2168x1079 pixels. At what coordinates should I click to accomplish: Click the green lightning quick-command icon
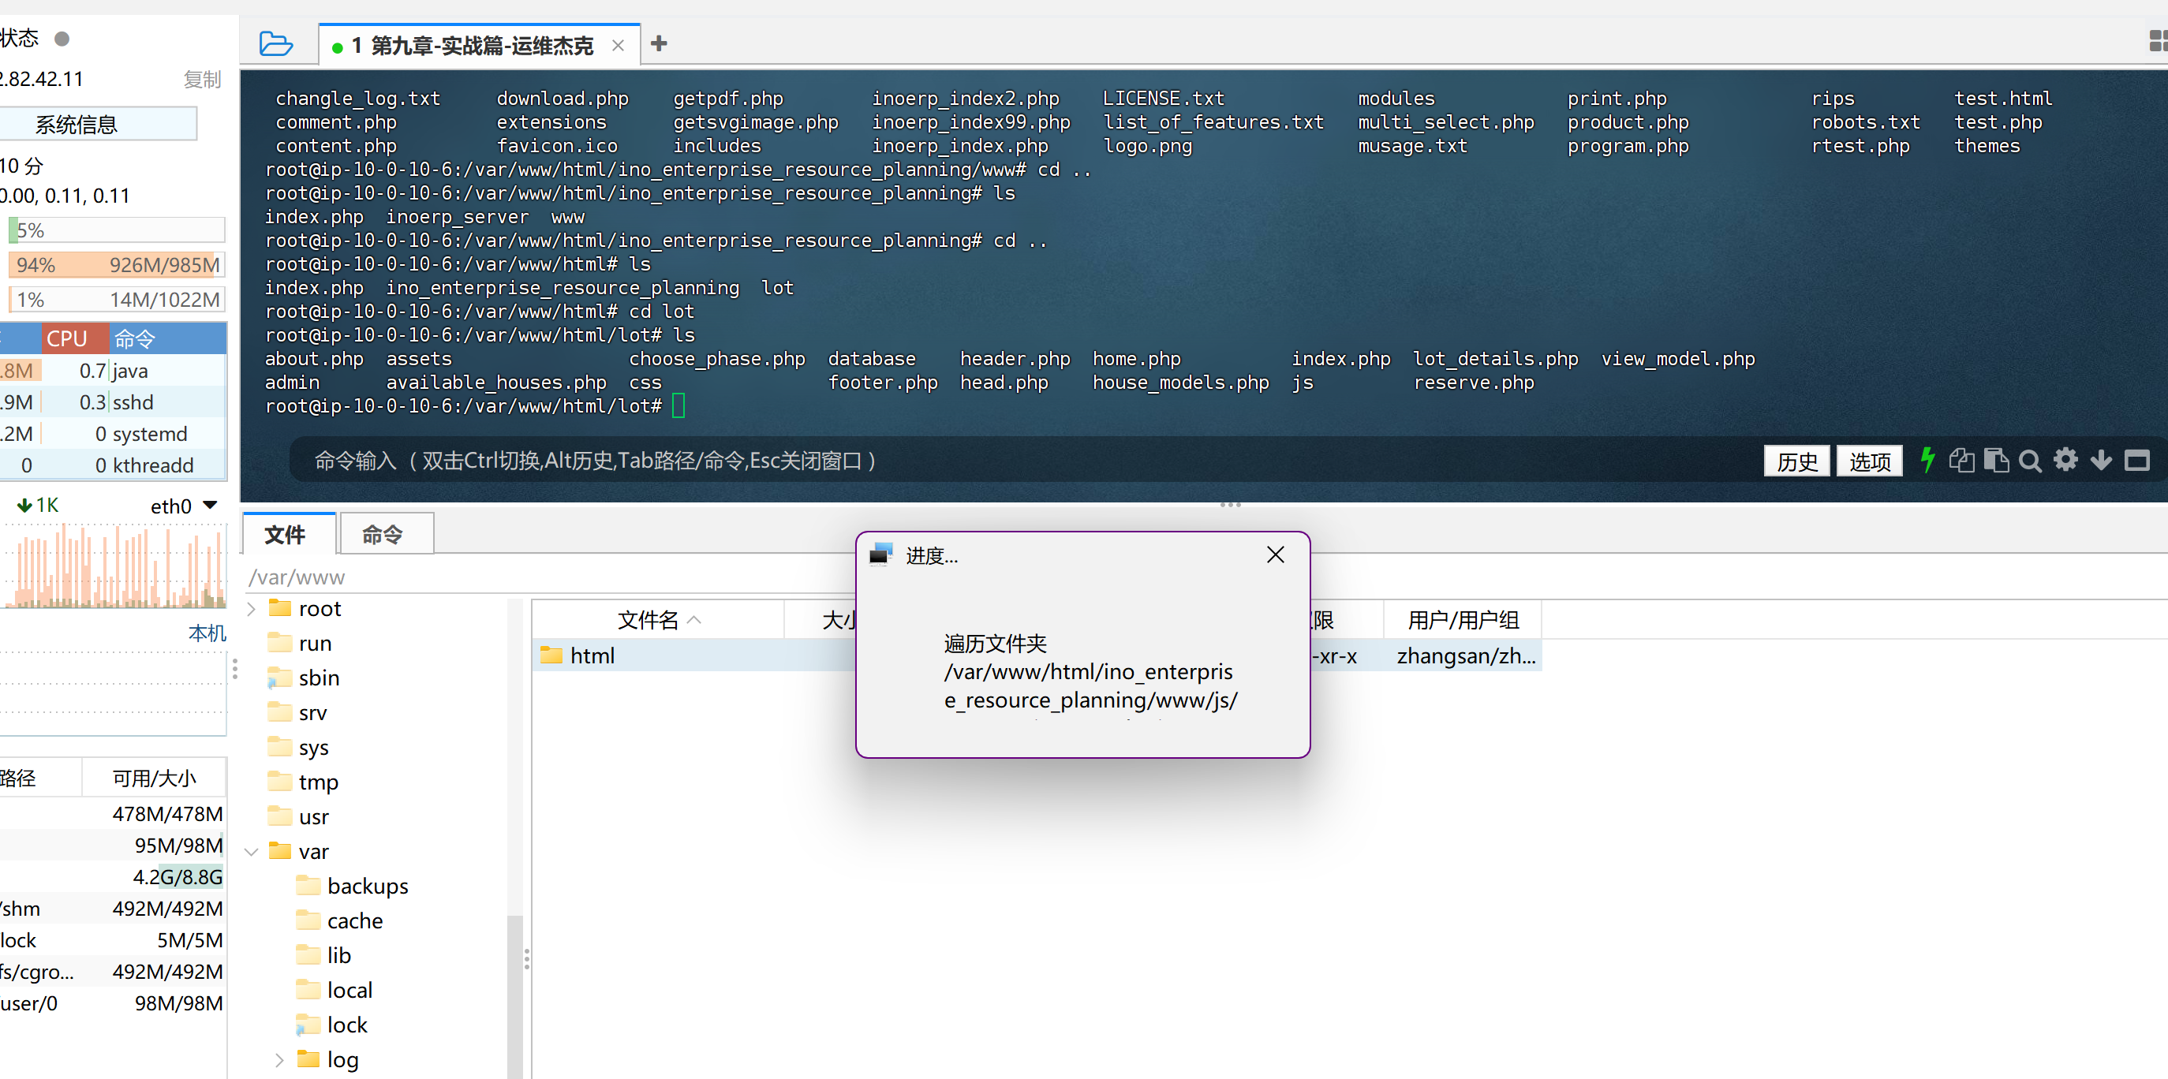pos(1927,461)
